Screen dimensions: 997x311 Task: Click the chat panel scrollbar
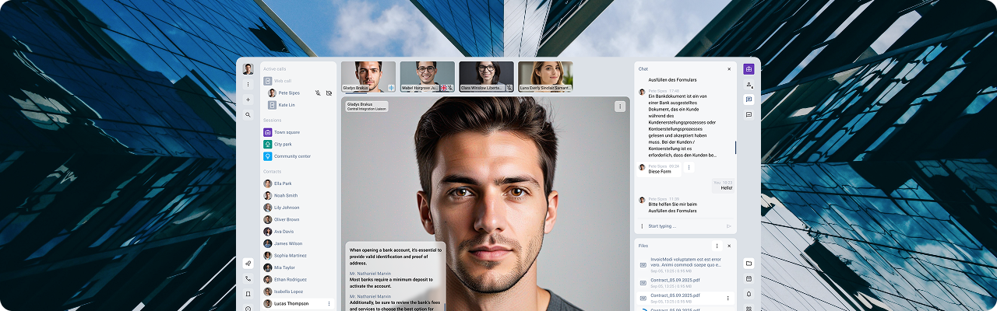[x=735, y=147]
